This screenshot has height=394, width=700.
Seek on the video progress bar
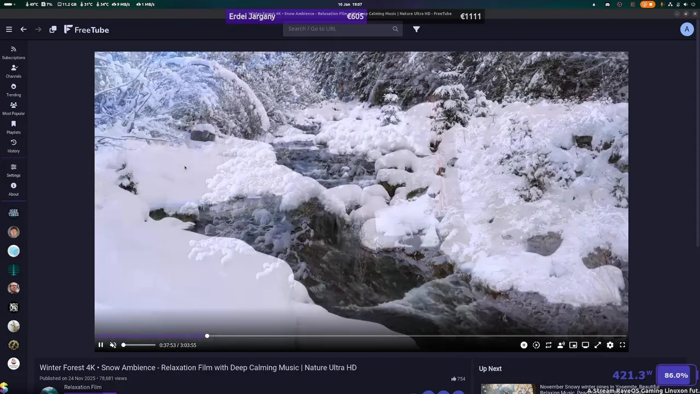point(361,336)
